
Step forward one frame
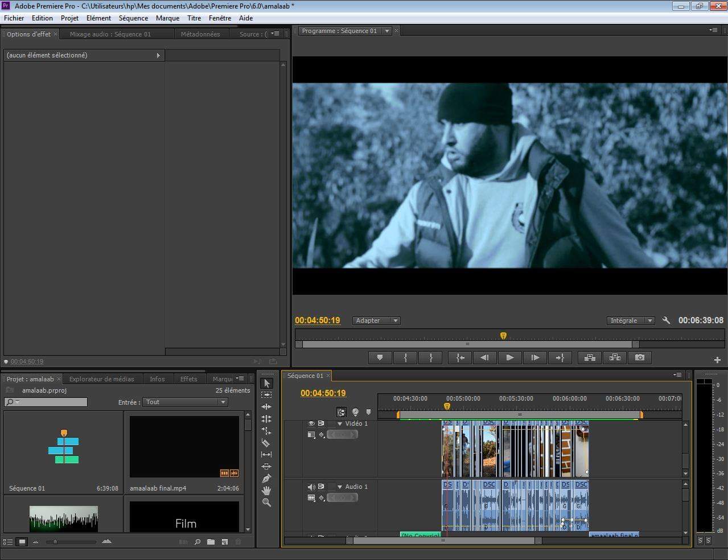click(534, 357)
